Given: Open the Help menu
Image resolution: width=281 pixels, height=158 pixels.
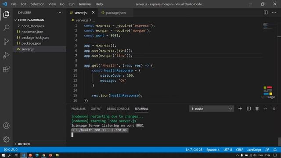Looking at the screenshot, I should point(99,4).
